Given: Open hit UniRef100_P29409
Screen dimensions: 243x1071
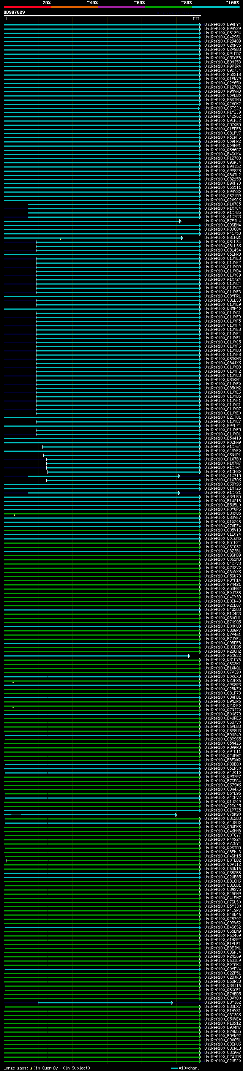Looking at the screenshot, I should point(222,41).
